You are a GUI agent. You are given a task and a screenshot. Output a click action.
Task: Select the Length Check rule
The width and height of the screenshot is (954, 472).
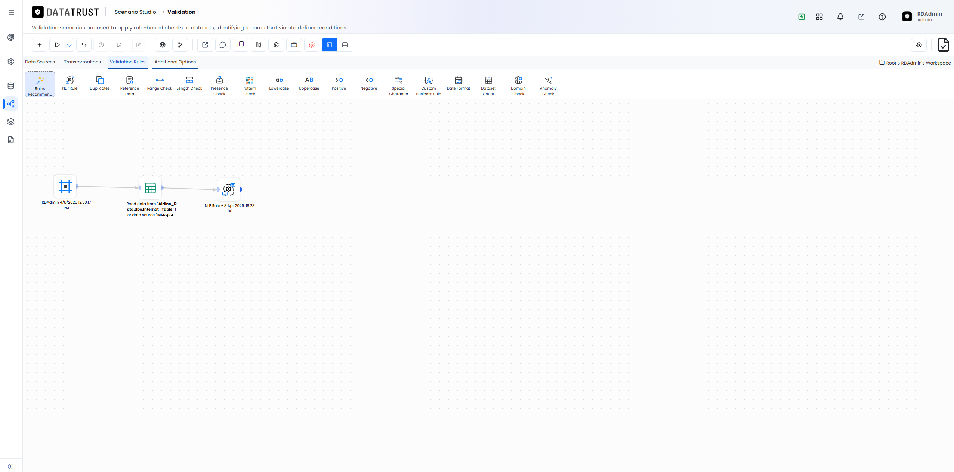click(189, 83)
